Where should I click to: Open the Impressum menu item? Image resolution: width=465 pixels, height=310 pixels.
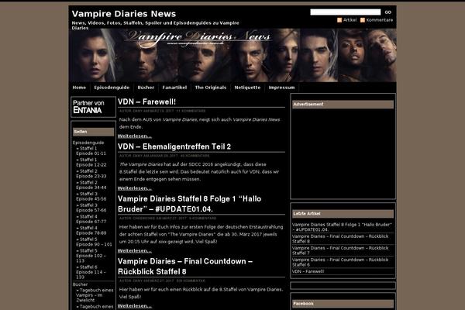click(x=281, y=88)
